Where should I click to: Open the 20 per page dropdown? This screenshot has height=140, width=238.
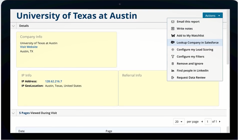coord(179,122)
